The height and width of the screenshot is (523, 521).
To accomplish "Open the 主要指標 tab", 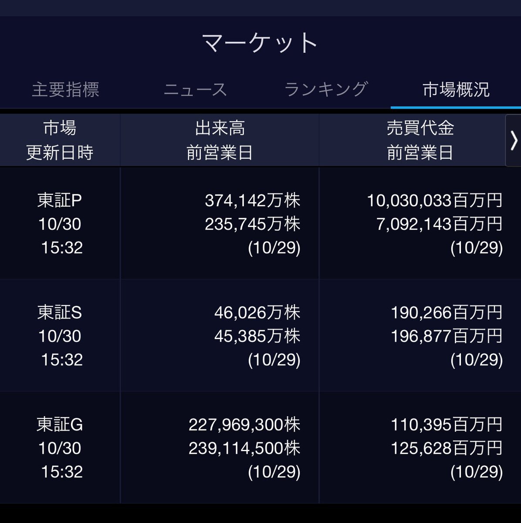I will [x=65, y=90].
